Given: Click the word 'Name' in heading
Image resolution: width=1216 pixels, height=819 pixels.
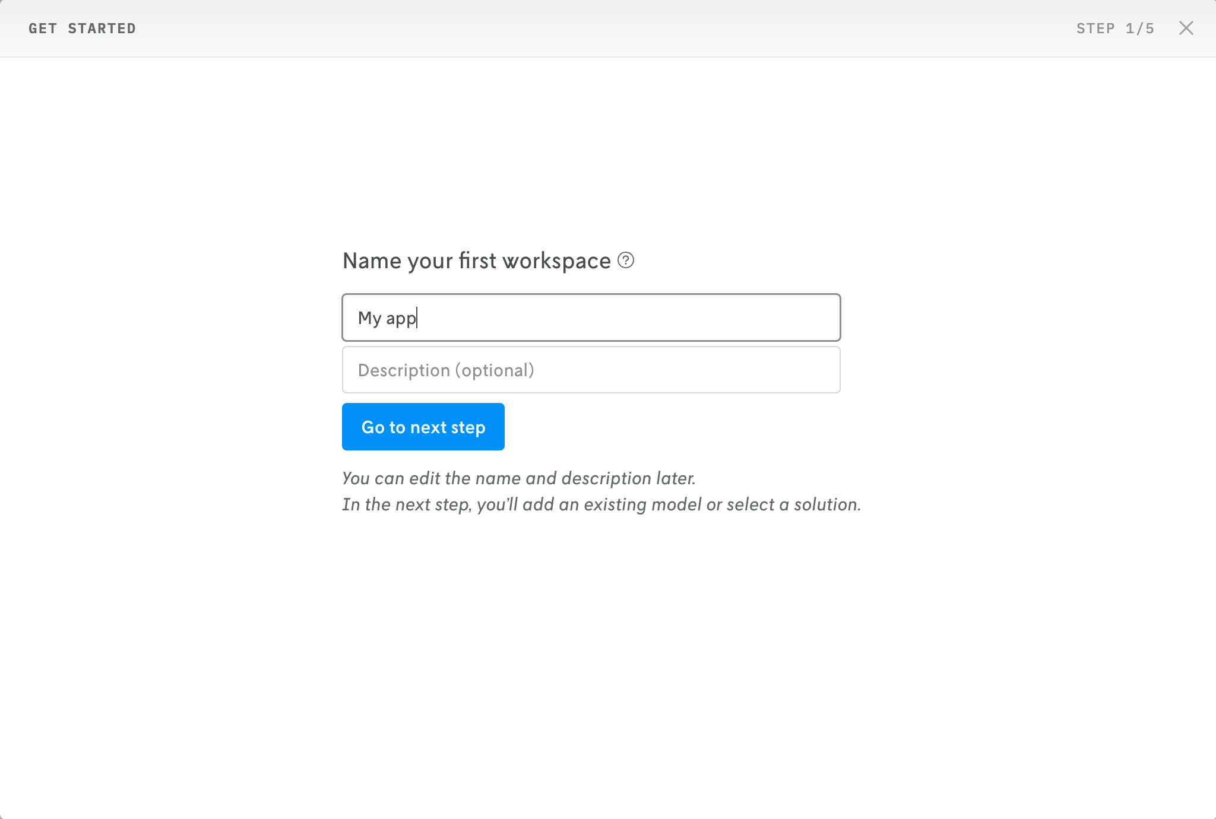Looking at the screenshot, I should [372, 261].
